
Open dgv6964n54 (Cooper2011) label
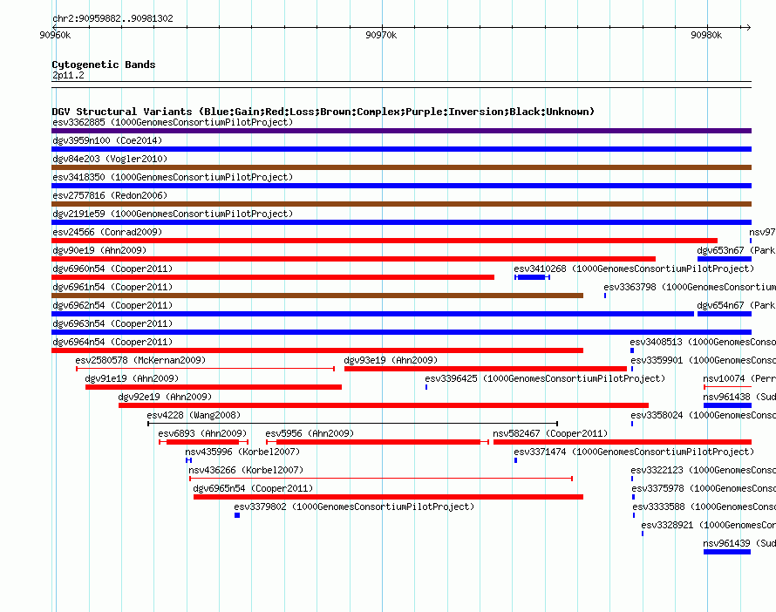click(112, 342)
